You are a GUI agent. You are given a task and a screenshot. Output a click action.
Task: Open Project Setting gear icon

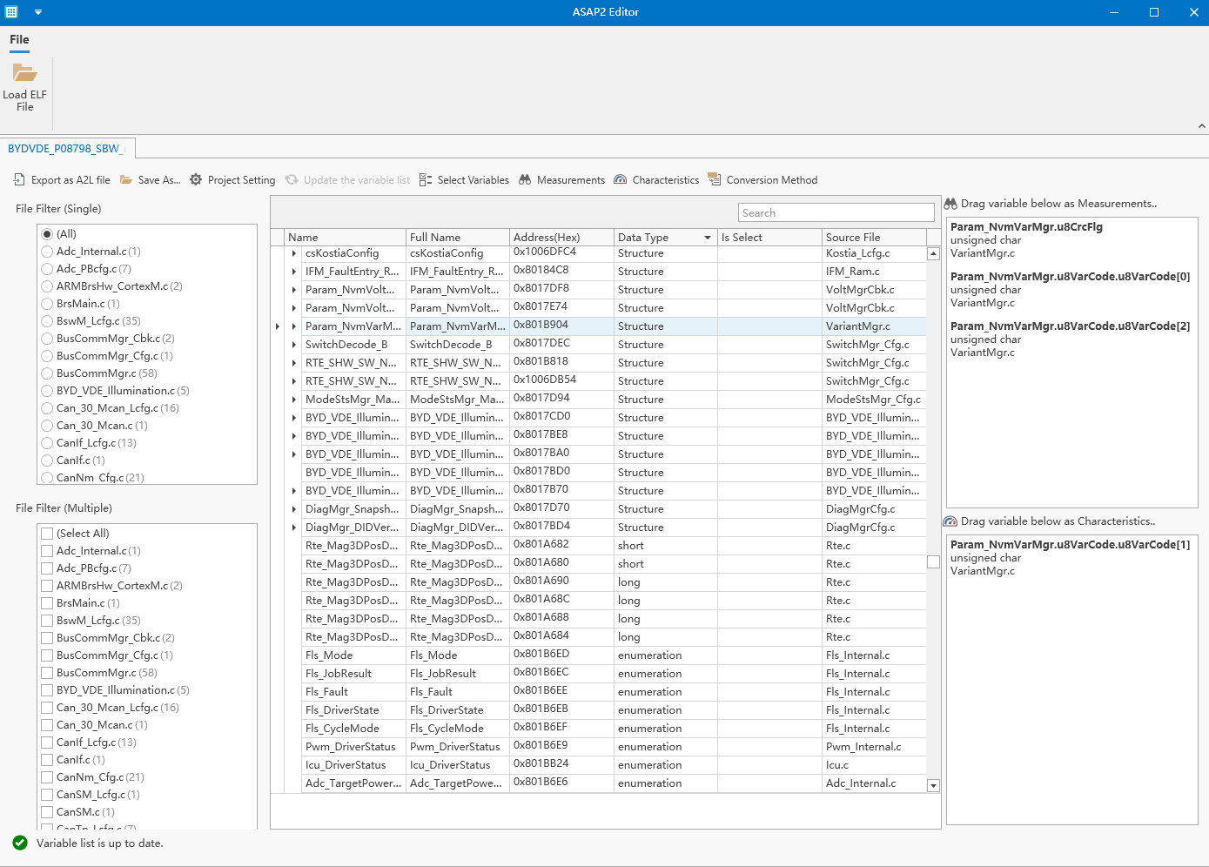coord(196,179)
